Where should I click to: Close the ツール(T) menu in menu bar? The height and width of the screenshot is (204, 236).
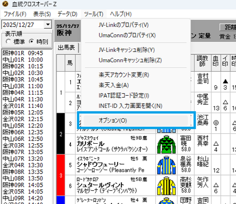[x=93, y=14]
